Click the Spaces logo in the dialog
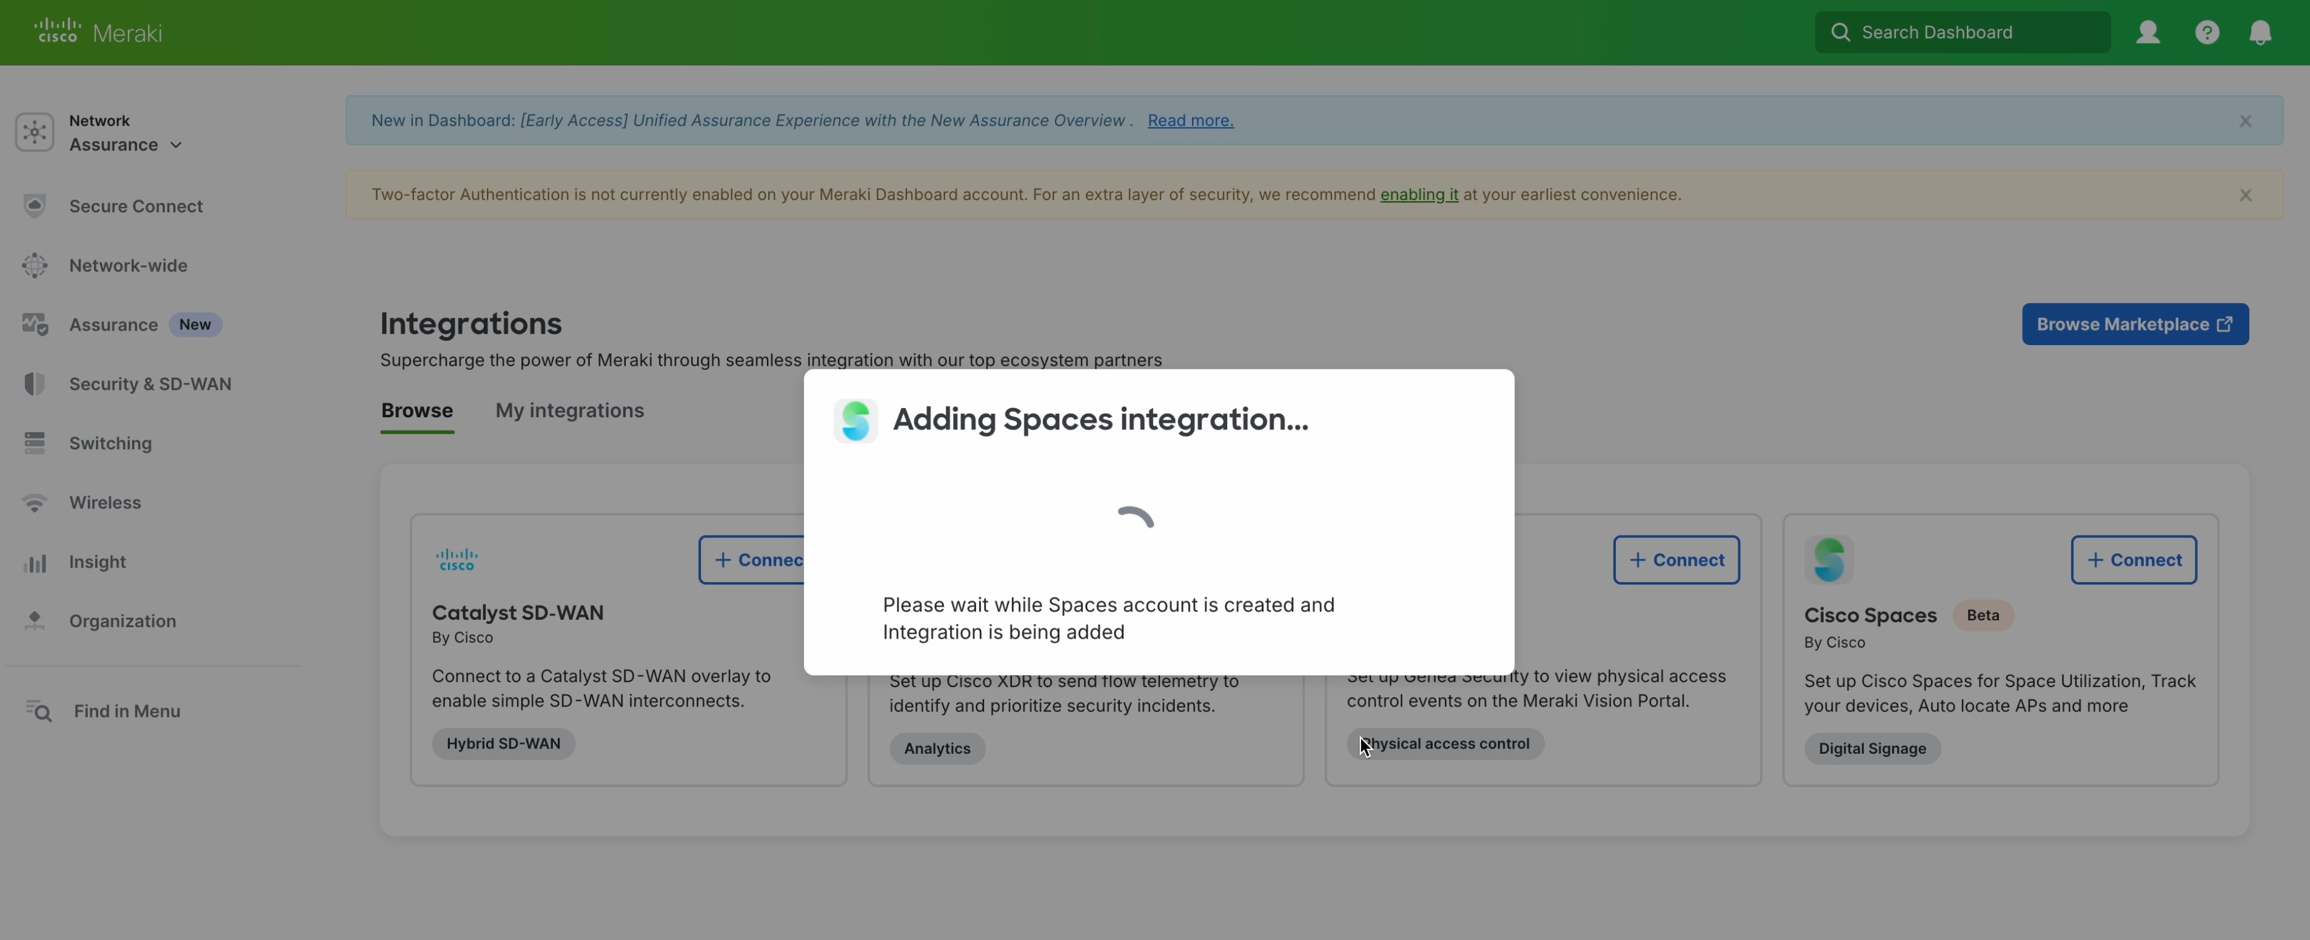2310x940 pixels. 855,421
